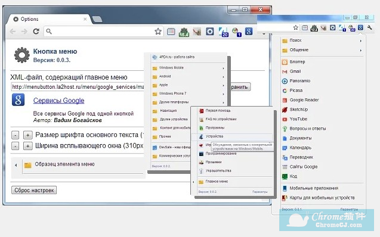The image size is (380, 237).
Task: Click Образец элемента меню sample item
Action: pyautogui.click(x=84, y=164)
